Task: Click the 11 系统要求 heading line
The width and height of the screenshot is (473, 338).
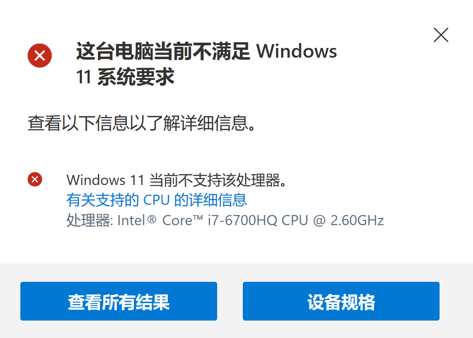Action: (x=125, y=77)
